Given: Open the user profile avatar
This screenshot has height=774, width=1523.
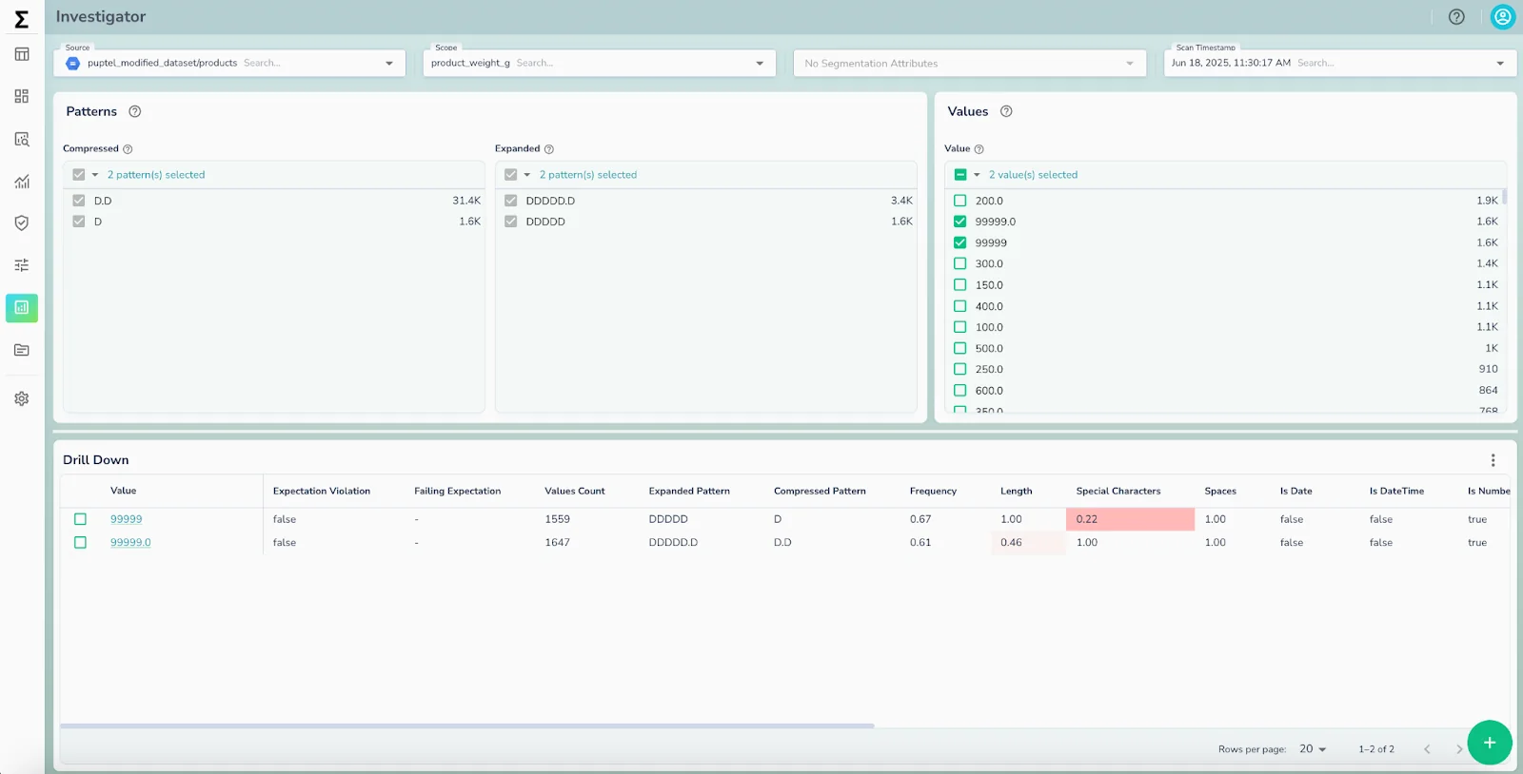Looking at the screenshot, I should 1502,17.
